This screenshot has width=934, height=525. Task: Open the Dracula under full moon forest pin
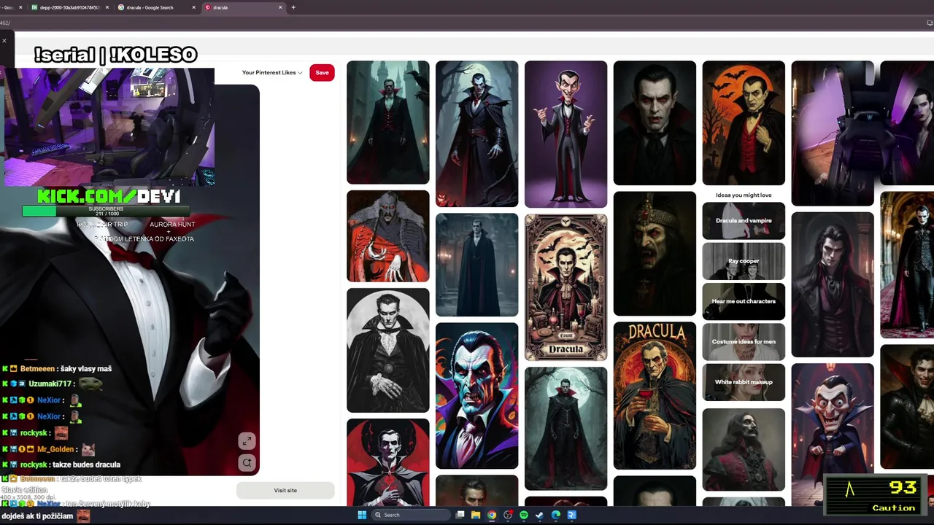point(566,429)
